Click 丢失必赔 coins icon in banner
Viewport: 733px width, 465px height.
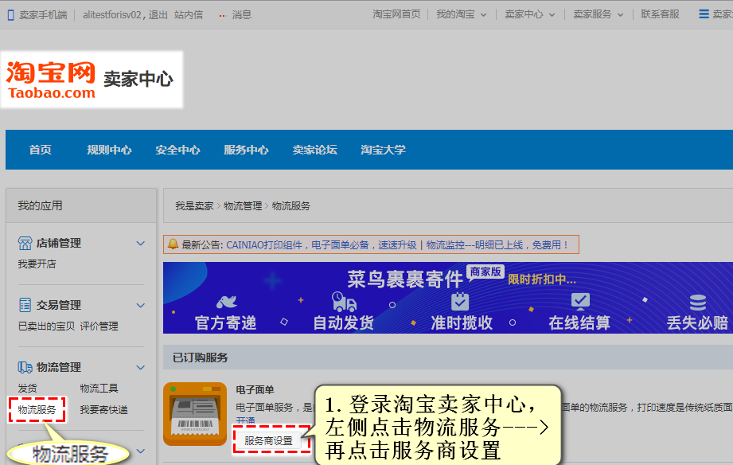(x=697, y=303)
